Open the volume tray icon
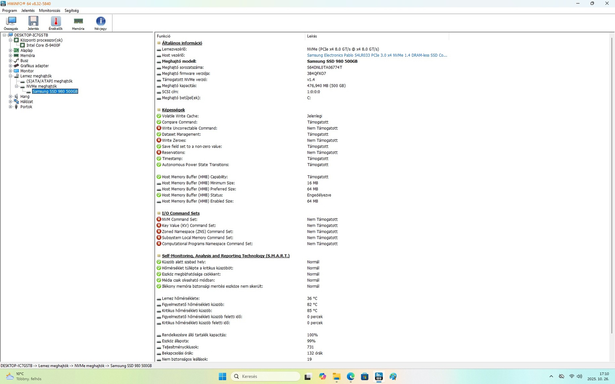615x384 pixels. tap(579, 377)
